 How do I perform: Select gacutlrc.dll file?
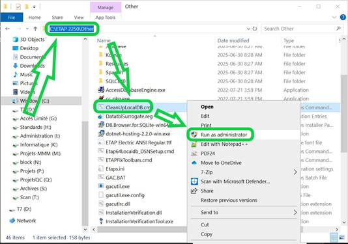click(x=118, y=204)
